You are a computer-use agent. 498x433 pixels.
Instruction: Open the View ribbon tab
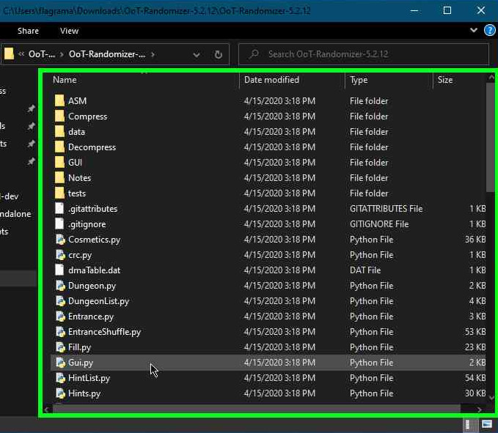click(x=70, y=31)
